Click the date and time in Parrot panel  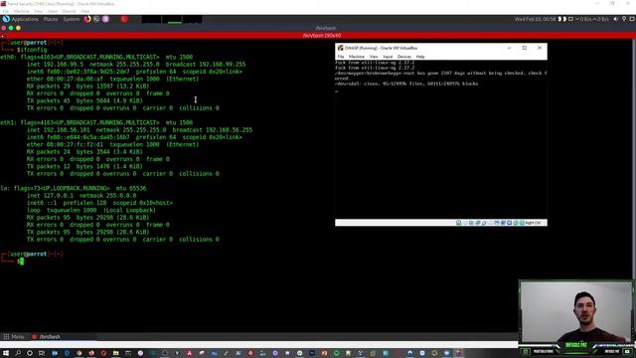click(535, 19)
